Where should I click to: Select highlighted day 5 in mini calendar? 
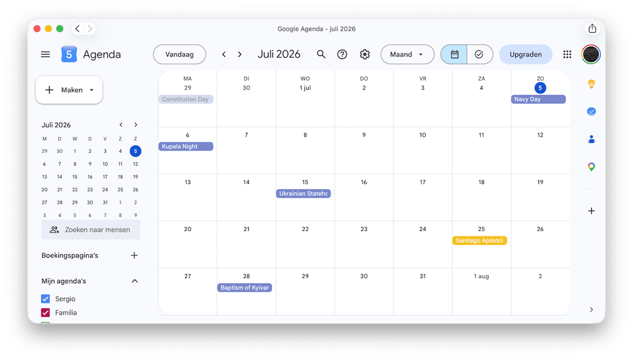(x=135, y=151)
